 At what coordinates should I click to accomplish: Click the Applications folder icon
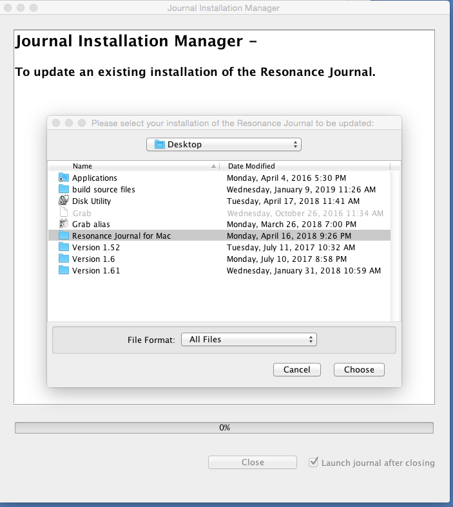click(64, 178)
